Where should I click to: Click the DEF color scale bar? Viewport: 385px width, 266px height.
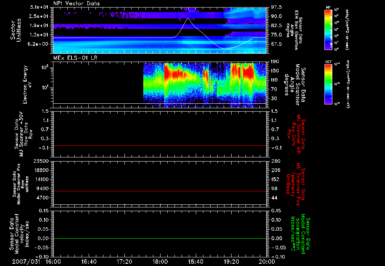pos(328,84)
